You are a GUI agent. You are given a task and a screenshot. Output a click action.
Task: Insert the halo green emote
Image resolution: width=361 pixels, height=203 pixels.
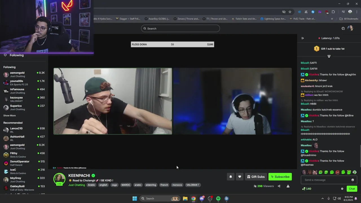click(349, 172)
